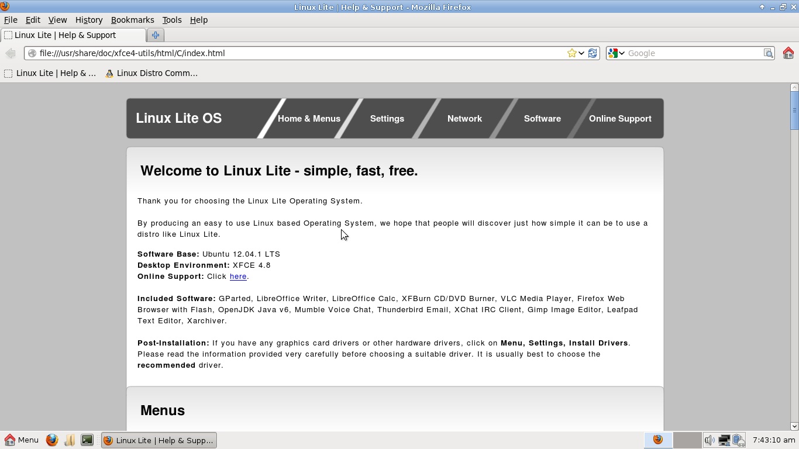Open the Tools menu
This screenshot has width=799, height=449.
point(172,20)
